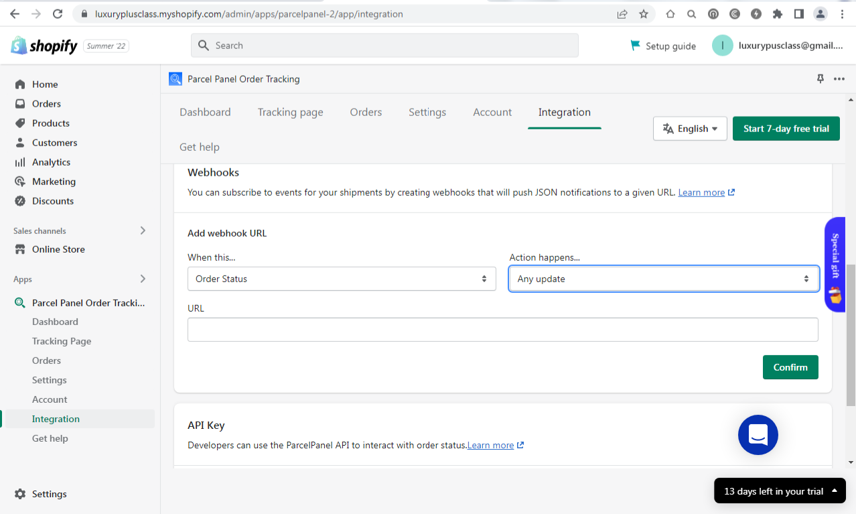
Task: Click the Setup guide flag
Action: (x=663, y=46)
